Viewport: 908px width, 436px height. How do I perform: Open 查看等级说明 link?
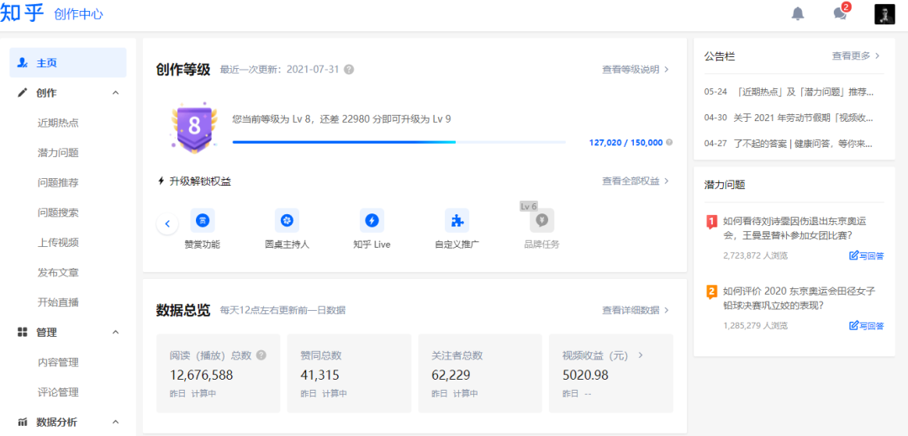[x=635, y=70]
